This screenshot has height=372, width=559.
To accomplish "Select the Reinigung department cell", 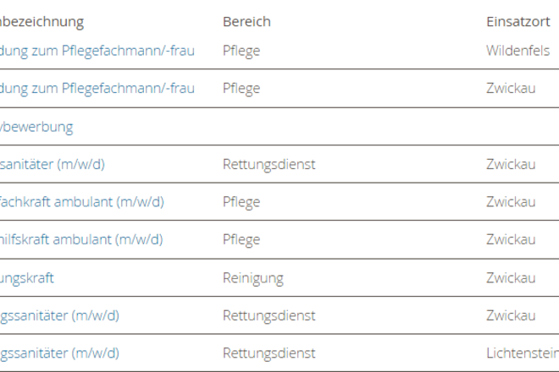I will point(253,278).
